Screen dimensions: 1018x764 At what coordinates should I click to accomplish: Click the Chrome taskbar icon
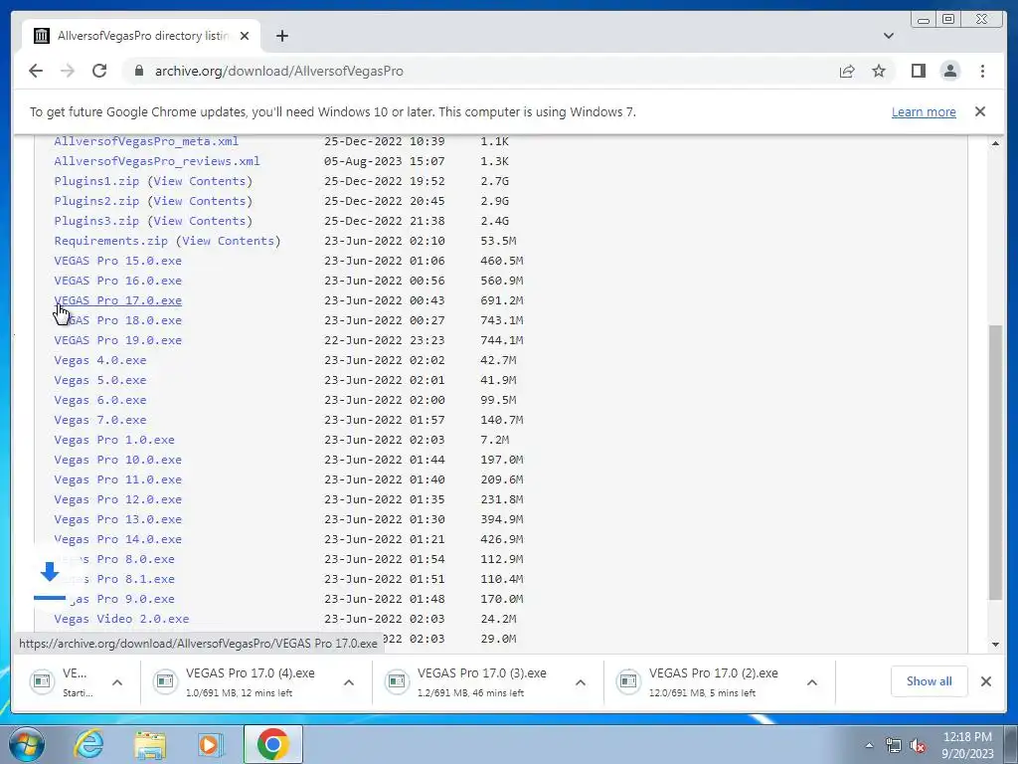[x=272, y=744]
